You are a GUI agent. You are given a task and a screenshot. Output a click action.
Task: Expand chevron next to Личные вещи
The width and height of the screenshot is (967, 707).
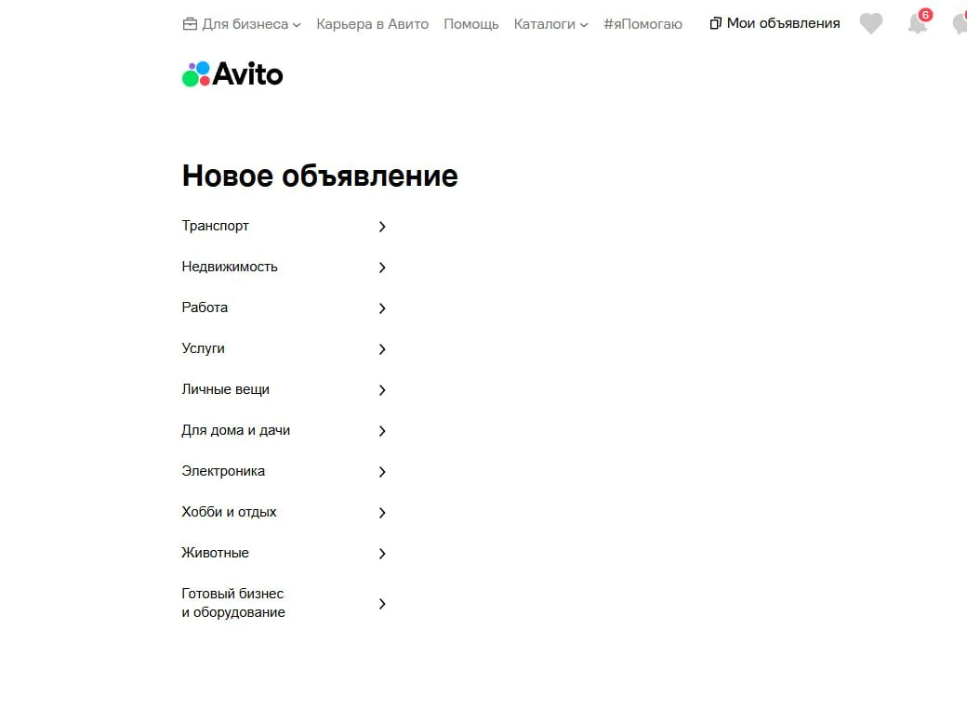pyautogui.click(x=382, y=390)
